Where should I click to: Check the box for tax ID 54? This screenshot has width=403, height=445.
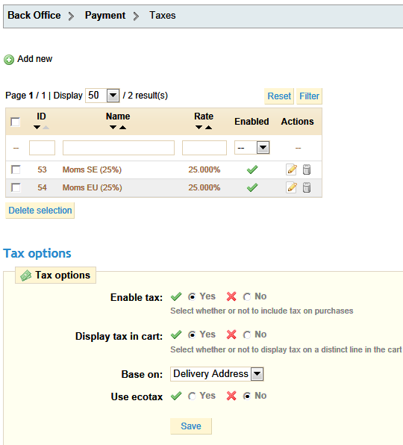[16, 187]
